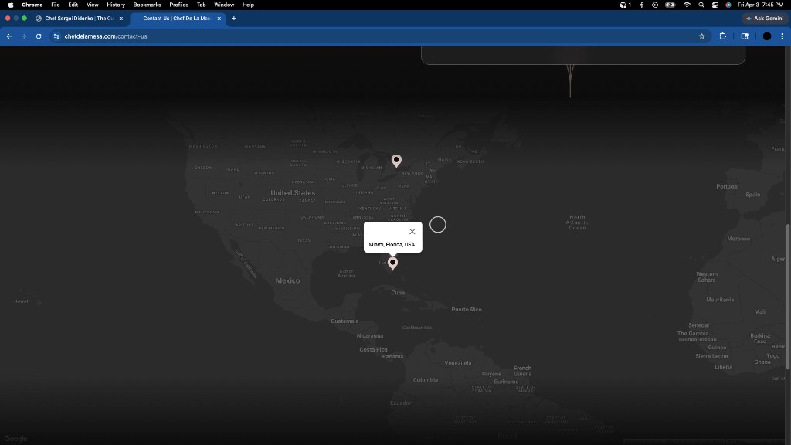Close the Contact Us tab
The width and height of the screenshot is (791, 445).
tap(219, 18)
